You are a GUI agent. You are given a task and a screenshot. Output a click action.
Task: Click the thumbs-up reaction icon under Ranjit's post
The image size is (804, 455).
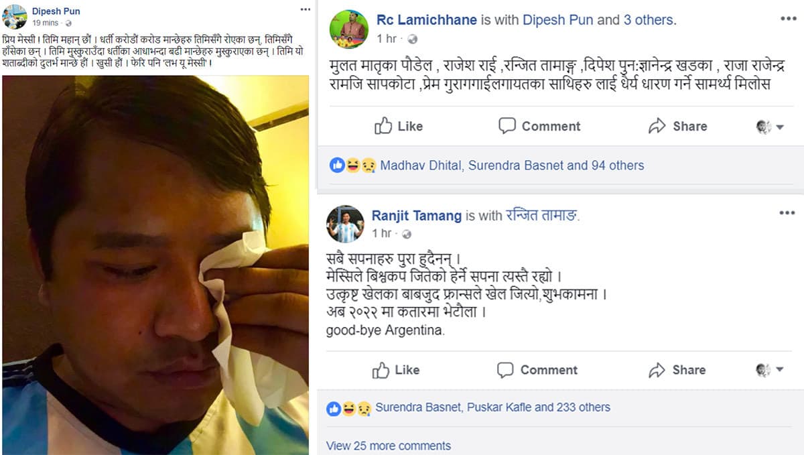(x=332, y=407)
